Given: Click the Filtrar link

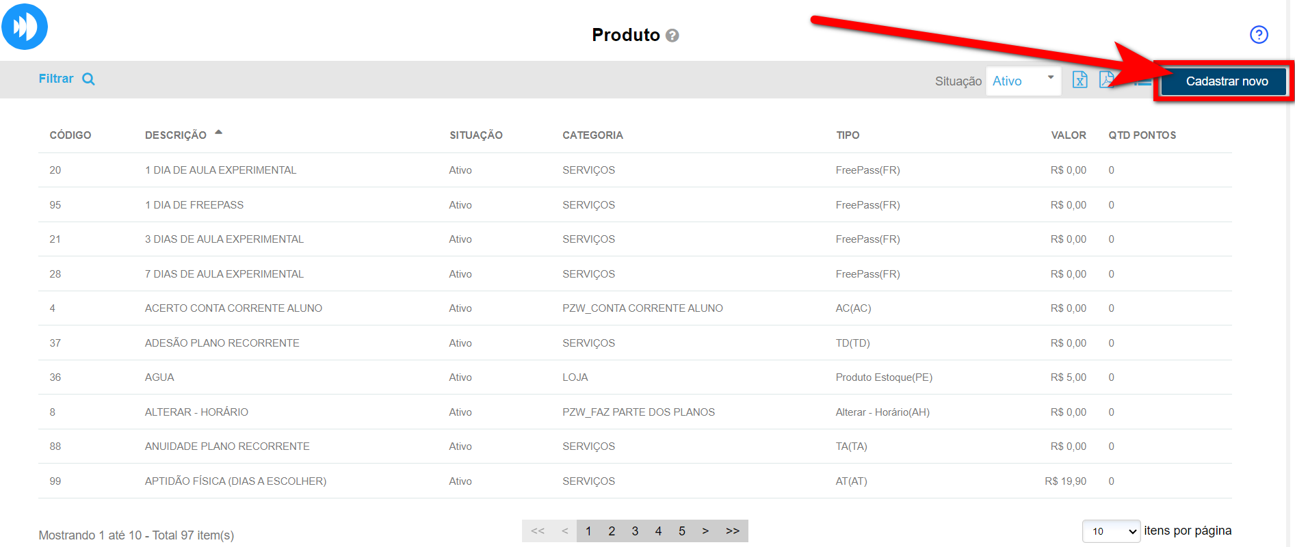Looking at the screenshot, I should 56,79.
